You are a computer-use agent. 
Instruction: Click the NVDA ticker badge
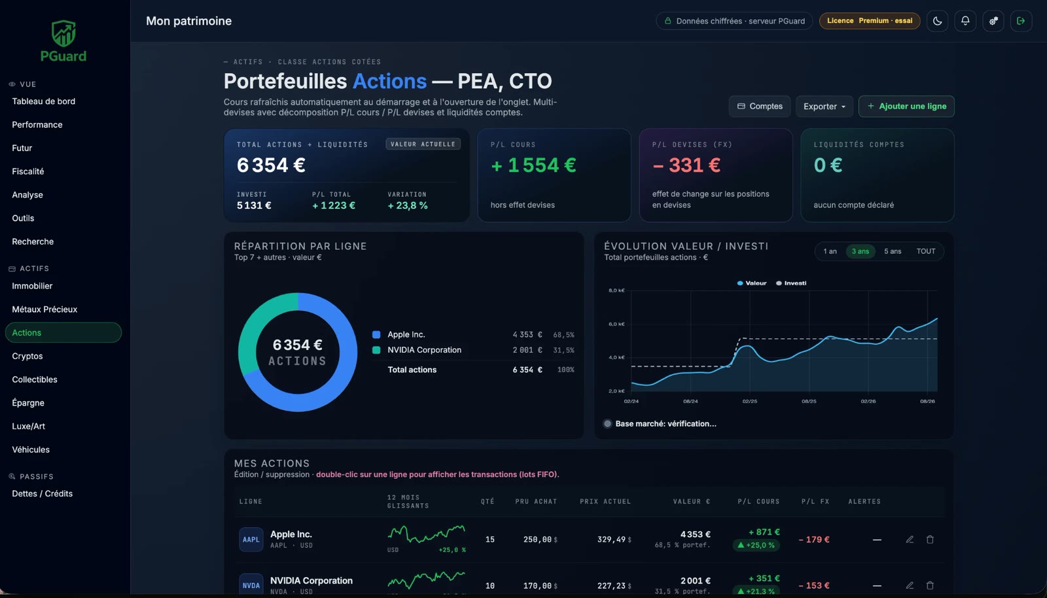(x=251, y=585)
